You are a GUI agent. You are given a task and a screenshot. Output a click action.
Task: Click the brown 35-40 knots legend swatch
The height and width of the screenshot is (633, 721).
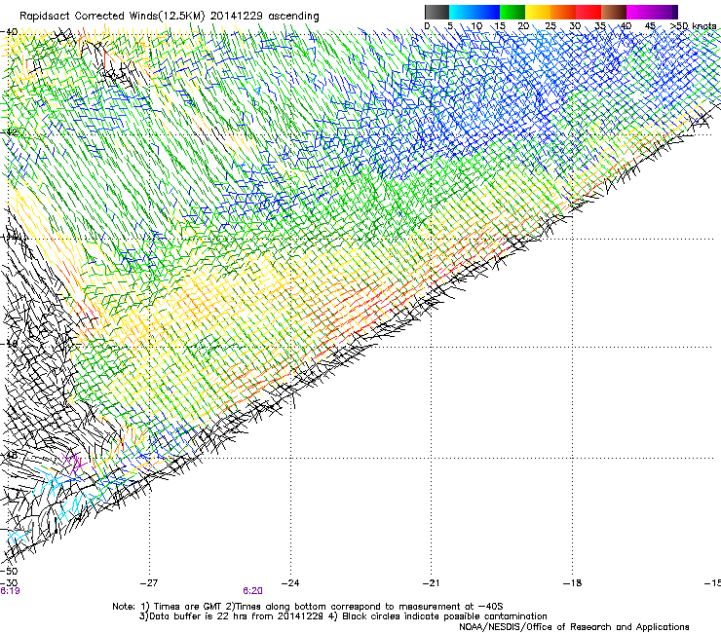point(614,12)
